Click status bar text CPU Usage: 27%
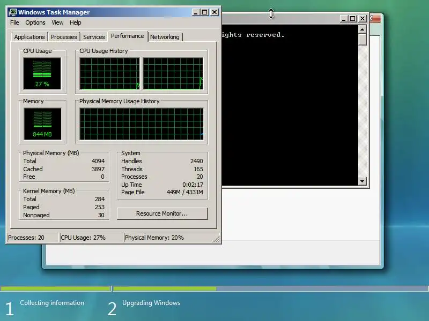Screen dimensions: 429x321 83,238
